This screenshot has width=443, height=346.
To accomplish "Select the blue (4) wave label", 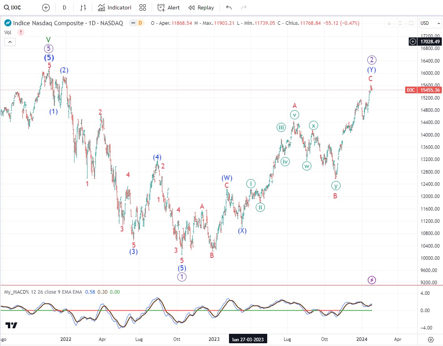I will [x=157, y=157].
